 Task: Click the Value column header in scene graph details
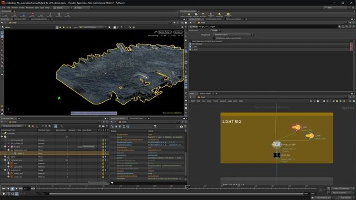(151, 131)
